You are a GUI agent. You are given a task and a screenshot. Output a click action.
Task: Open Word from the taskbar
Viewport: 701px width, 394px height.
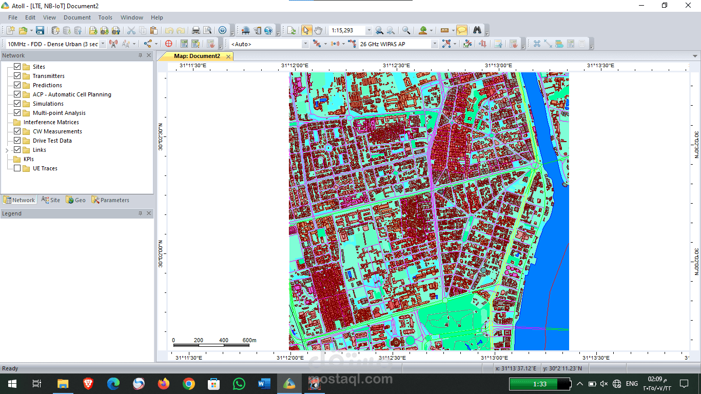[264, 383]
